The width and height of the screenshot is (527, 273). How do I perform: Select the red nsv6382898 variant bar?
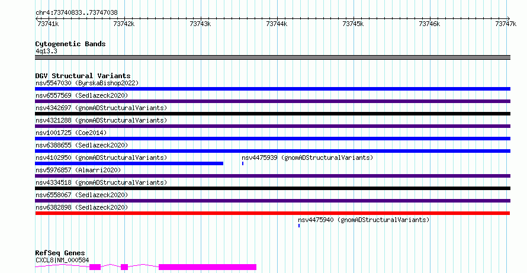click(272, 213)
